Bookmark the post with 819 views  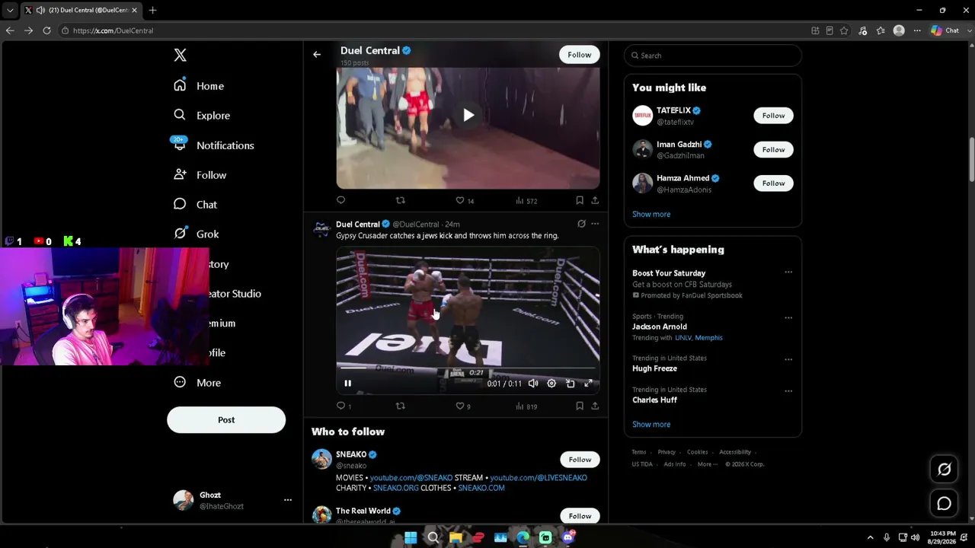point(580,406)
